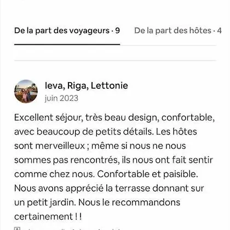Click the word 'Lettonie' in reviewer header
Viewport: 230px width, 230px height.
(x=110, y=85)
